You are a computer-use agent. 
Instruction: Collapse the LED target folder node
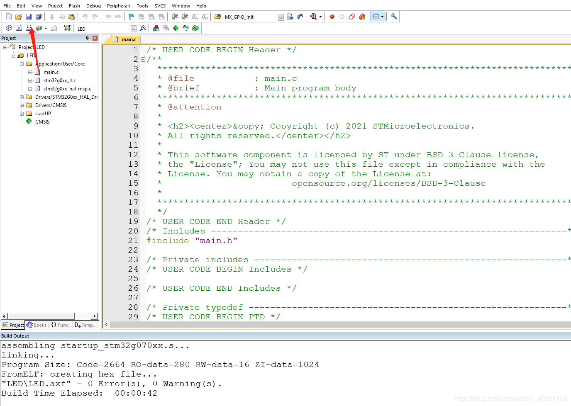pos(13,56)
